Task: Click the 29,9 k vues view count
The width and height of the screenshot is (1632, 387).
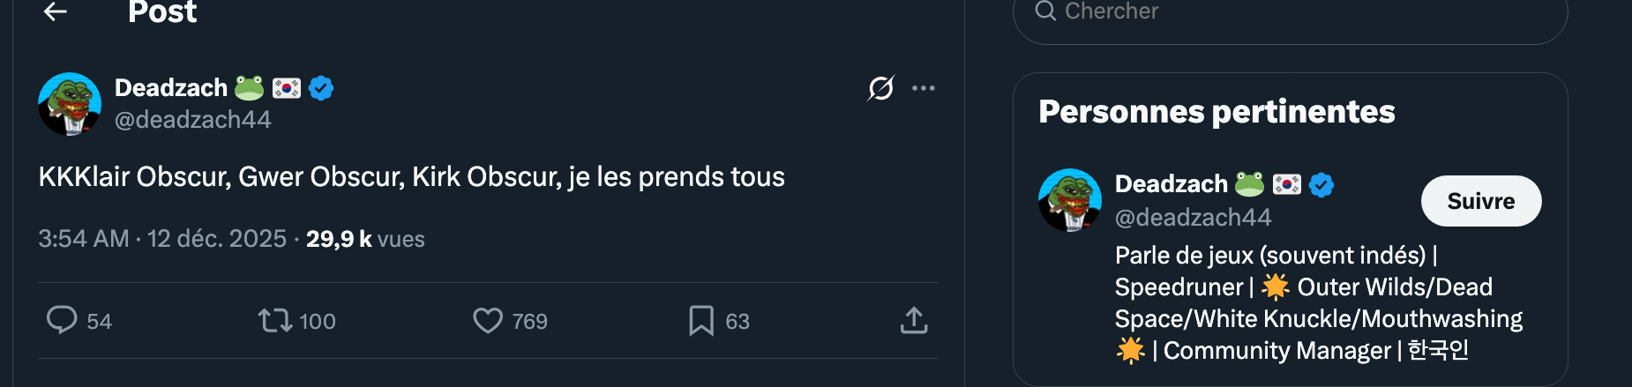Action: click(x=365, y=239)
